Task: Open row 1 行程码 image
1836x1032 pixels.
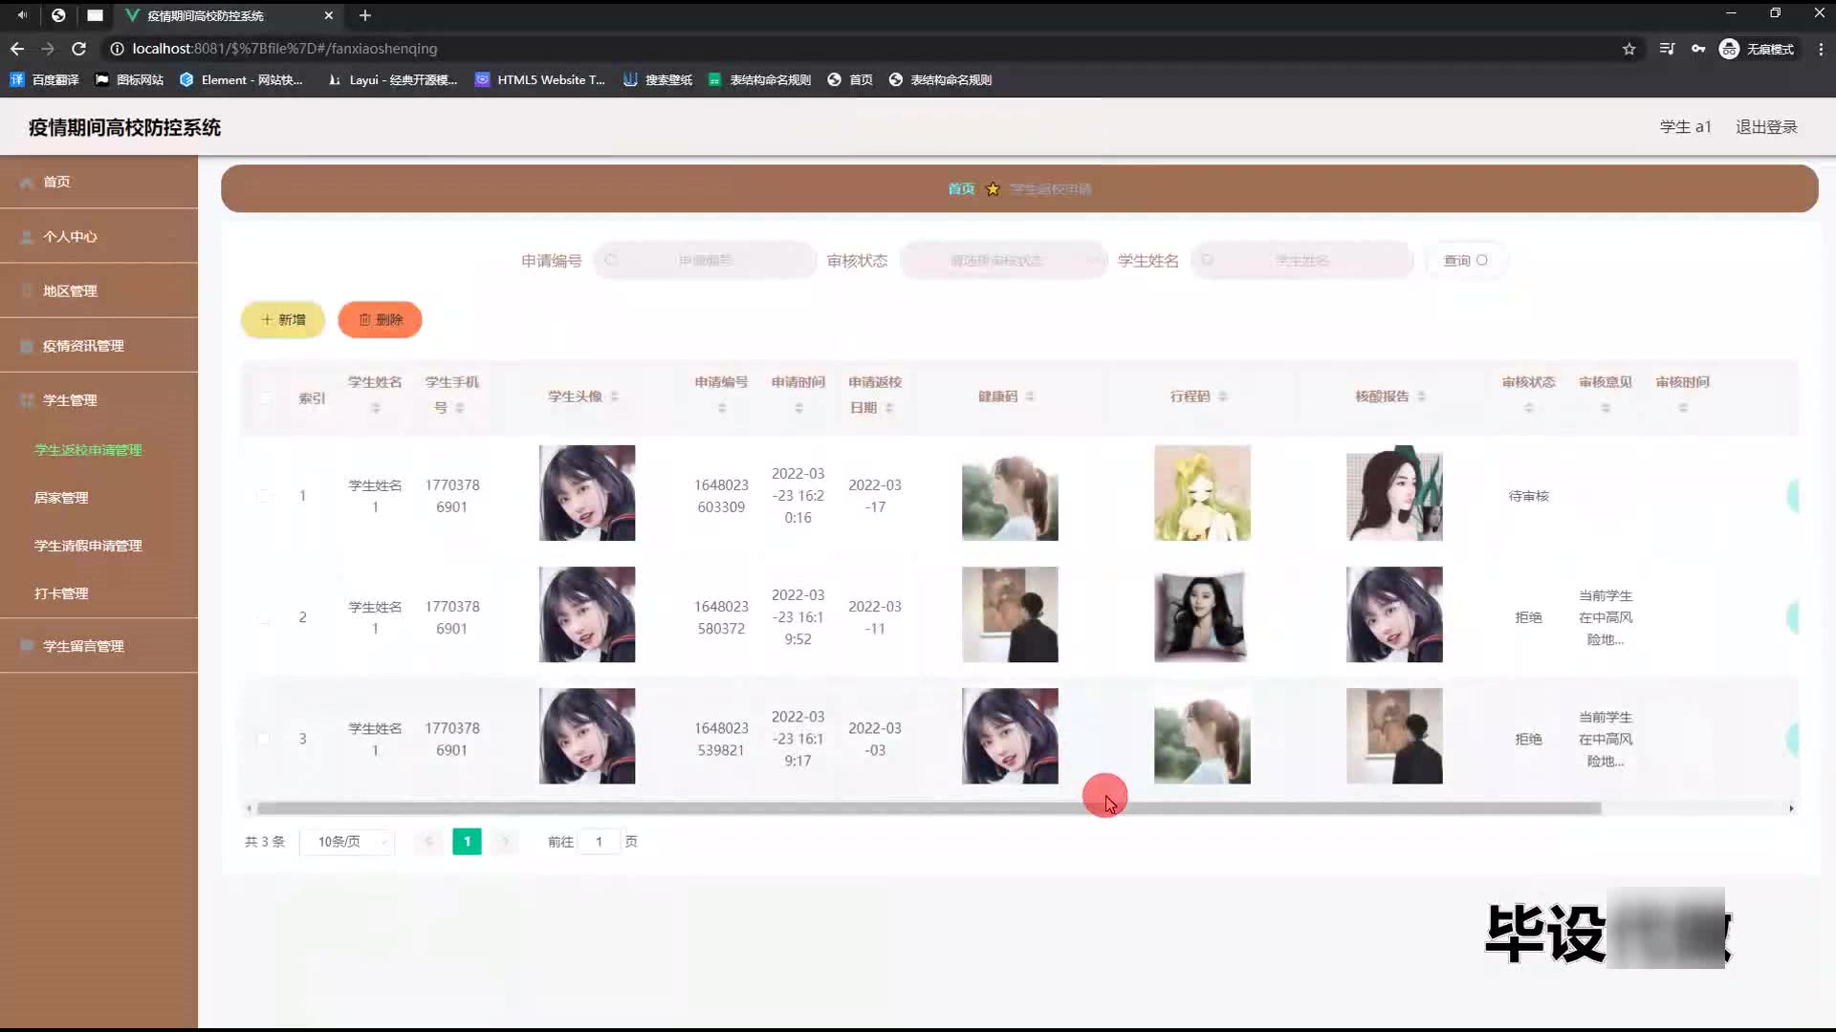Action: point(1202,493)
